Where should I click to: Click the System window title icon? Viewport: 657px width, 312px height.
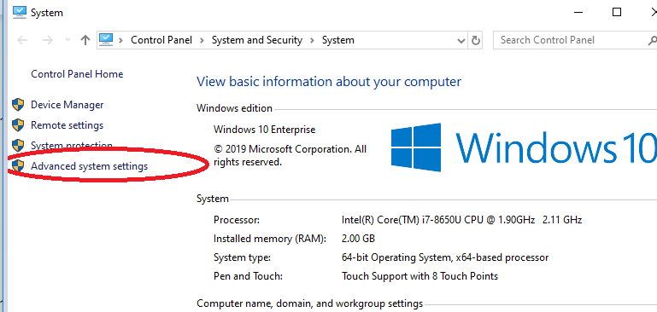20,13
